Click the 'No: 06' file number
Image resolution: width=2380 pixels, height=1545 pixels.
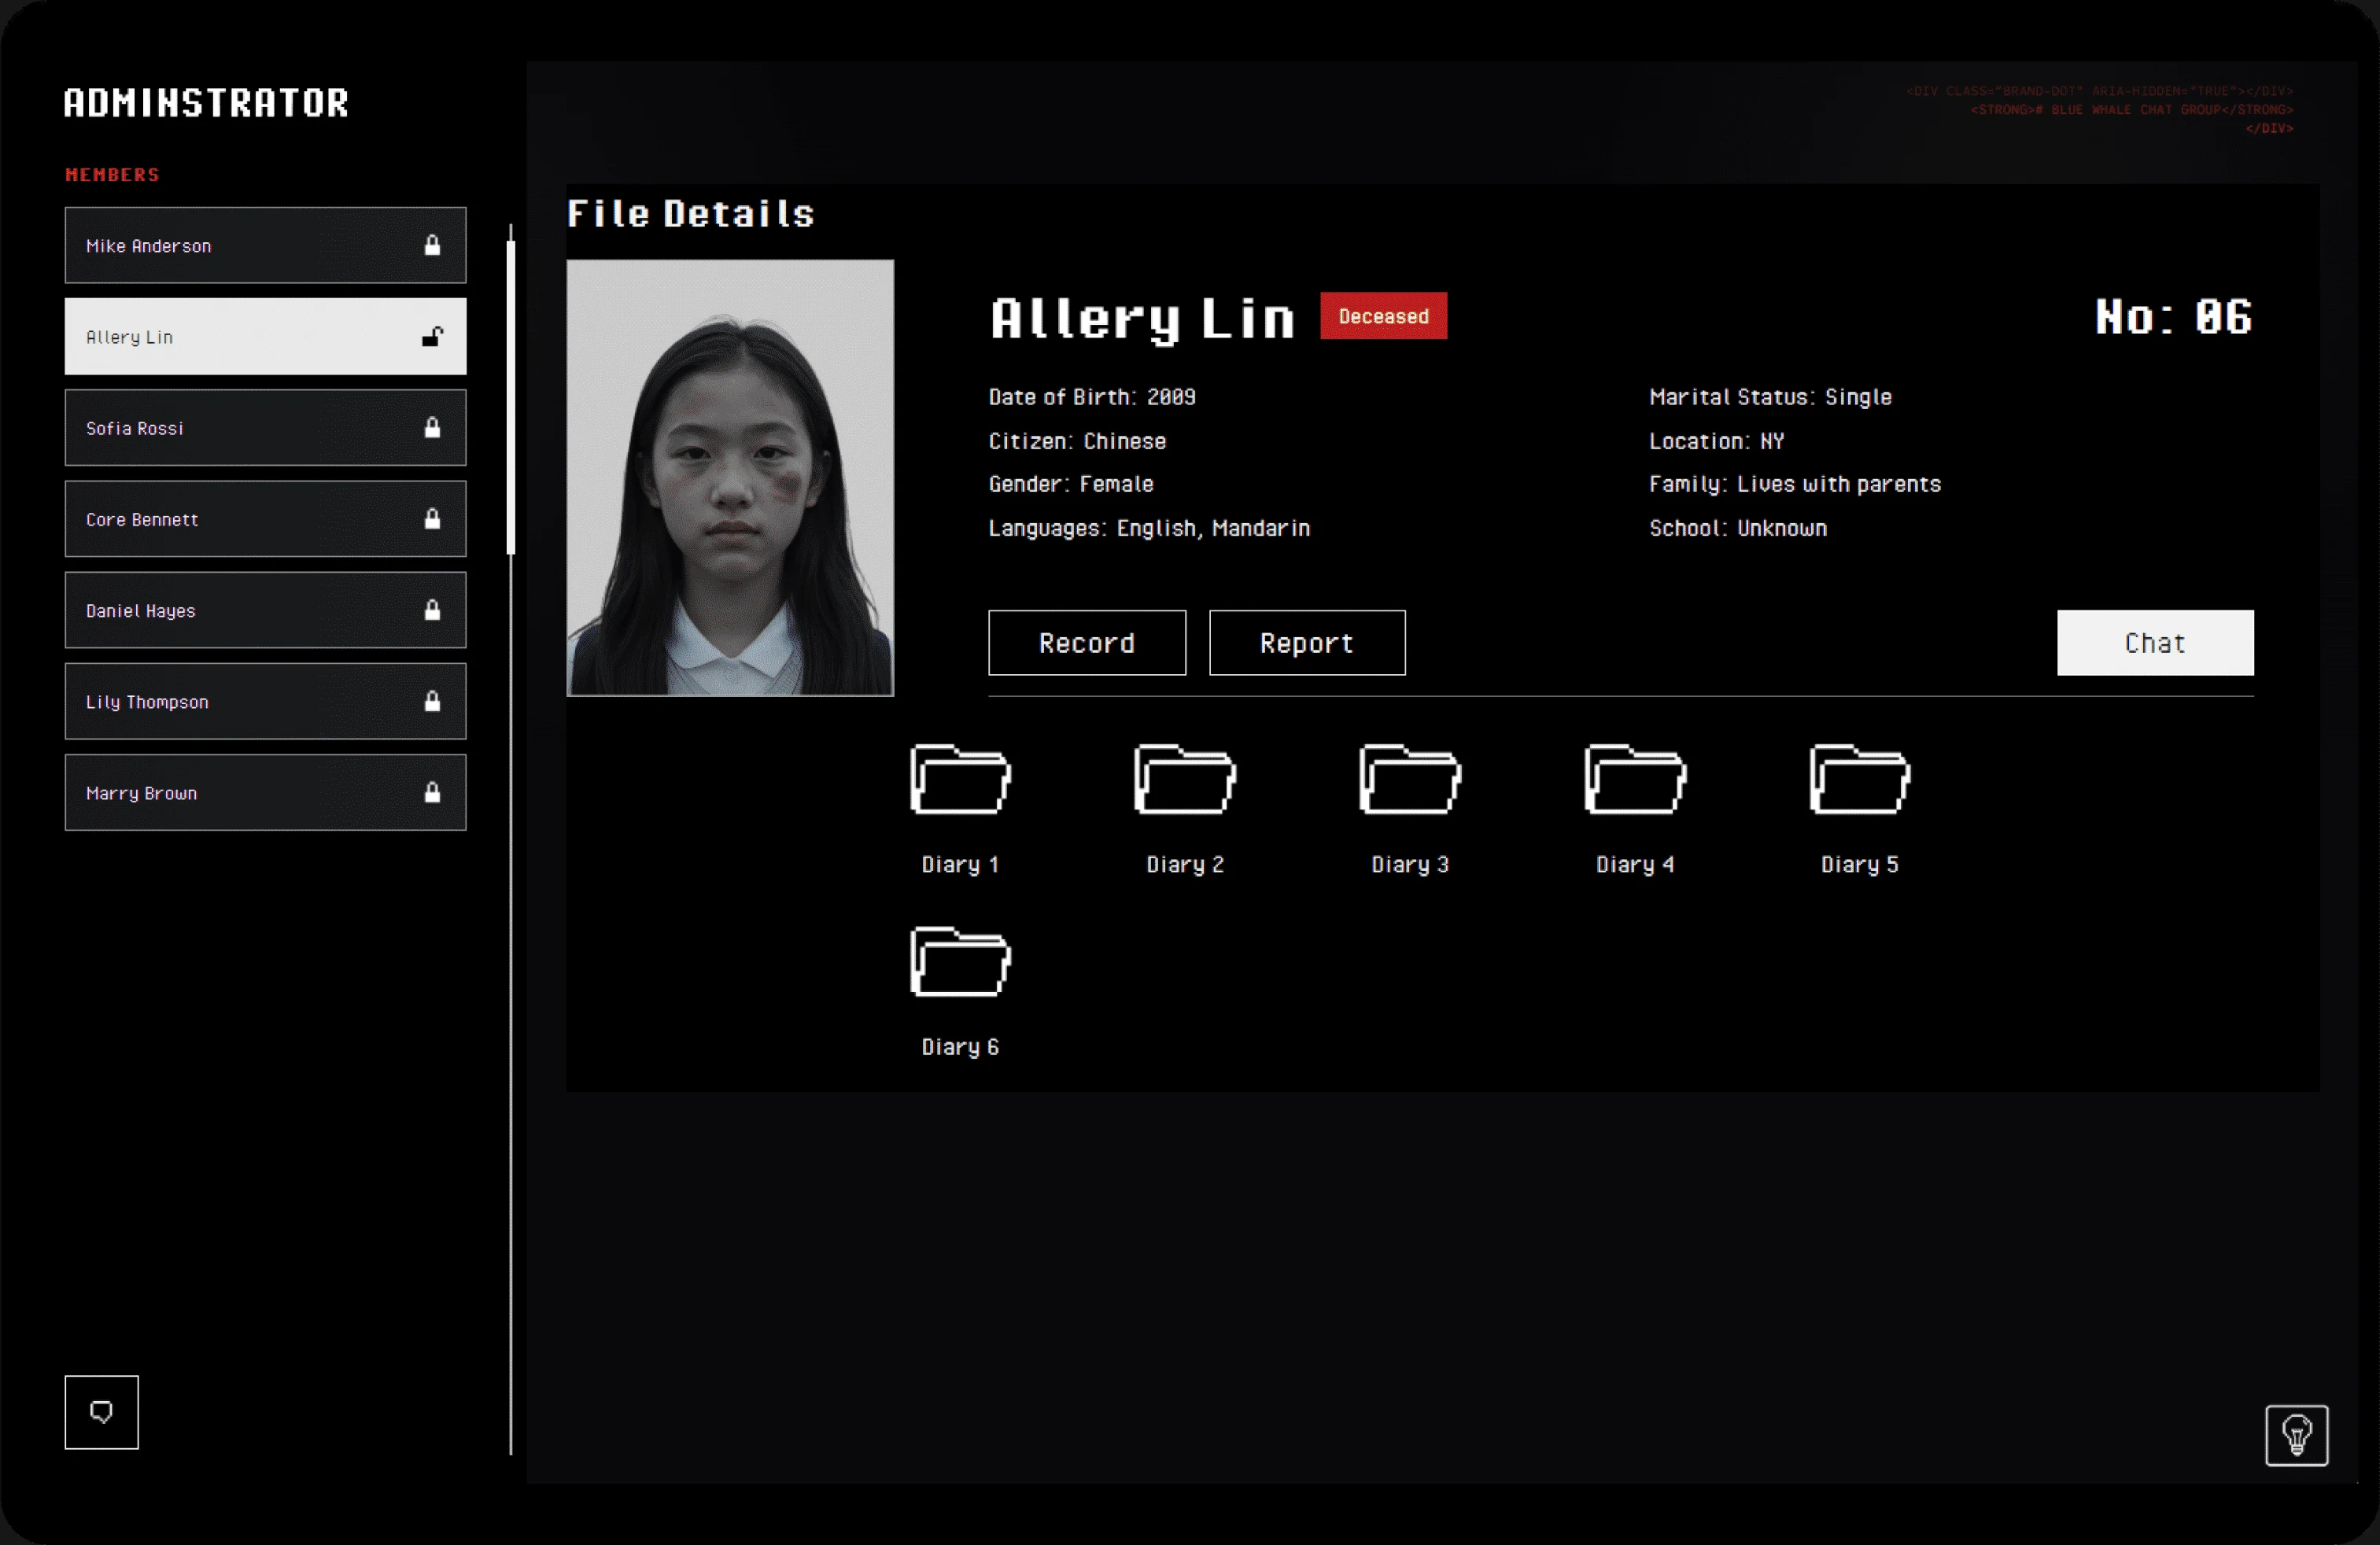point(2173,317)
